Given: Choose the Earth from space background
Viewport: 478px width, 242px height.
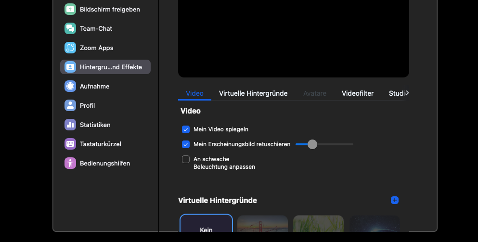Looking at the screenshot, I should [375, 223].
